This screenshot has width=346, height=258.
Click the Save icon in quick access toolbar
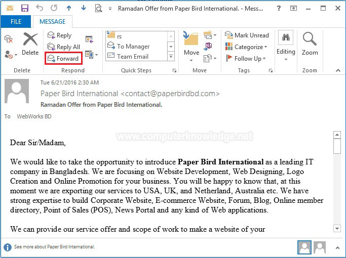(x=24, y=9)
